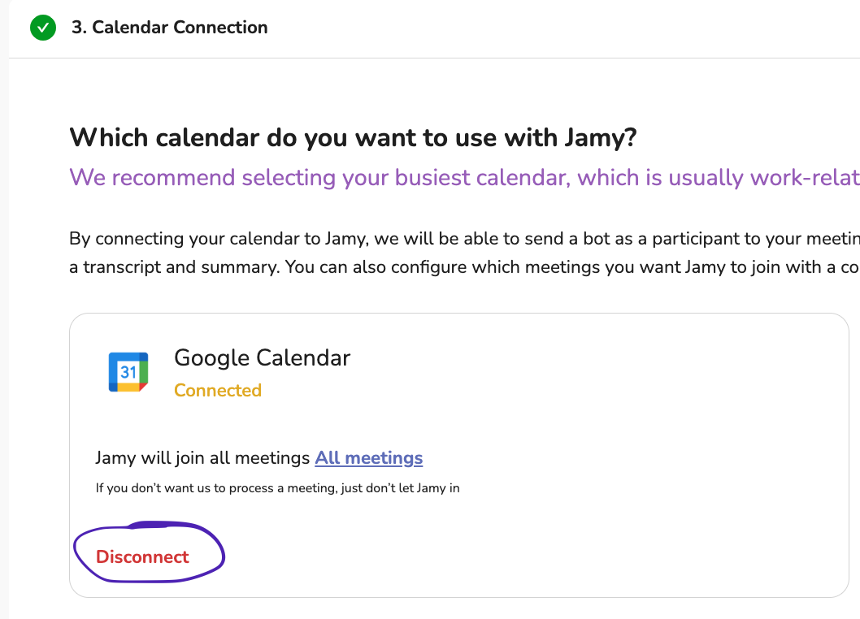Viewport: 860px width, 619px height.
Task: Open the All meetings link
Action: coord(368,457)
